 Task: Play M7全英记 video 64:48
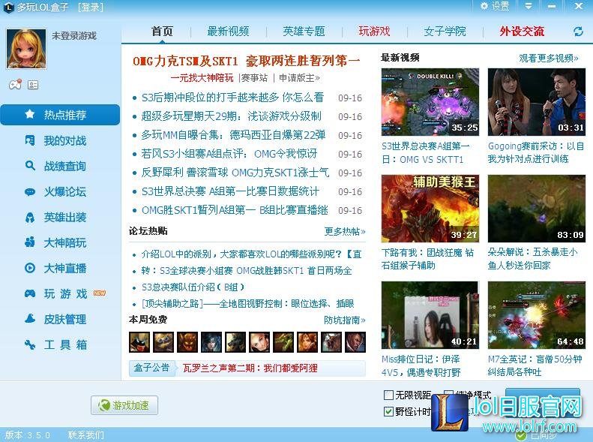(x=537, y=315)
